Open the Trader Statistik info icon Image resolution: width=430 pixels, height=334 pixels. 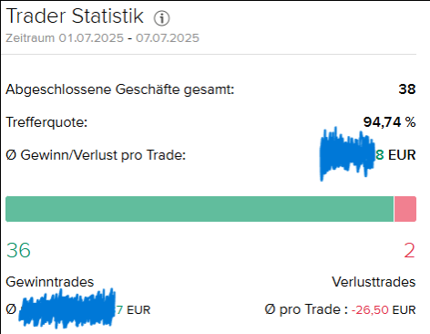click(161, 18)
